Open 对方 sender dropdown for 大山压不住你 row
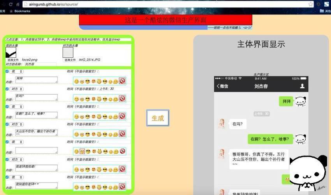The height and width of the screenshot is (195, 331). pos(17,124)
